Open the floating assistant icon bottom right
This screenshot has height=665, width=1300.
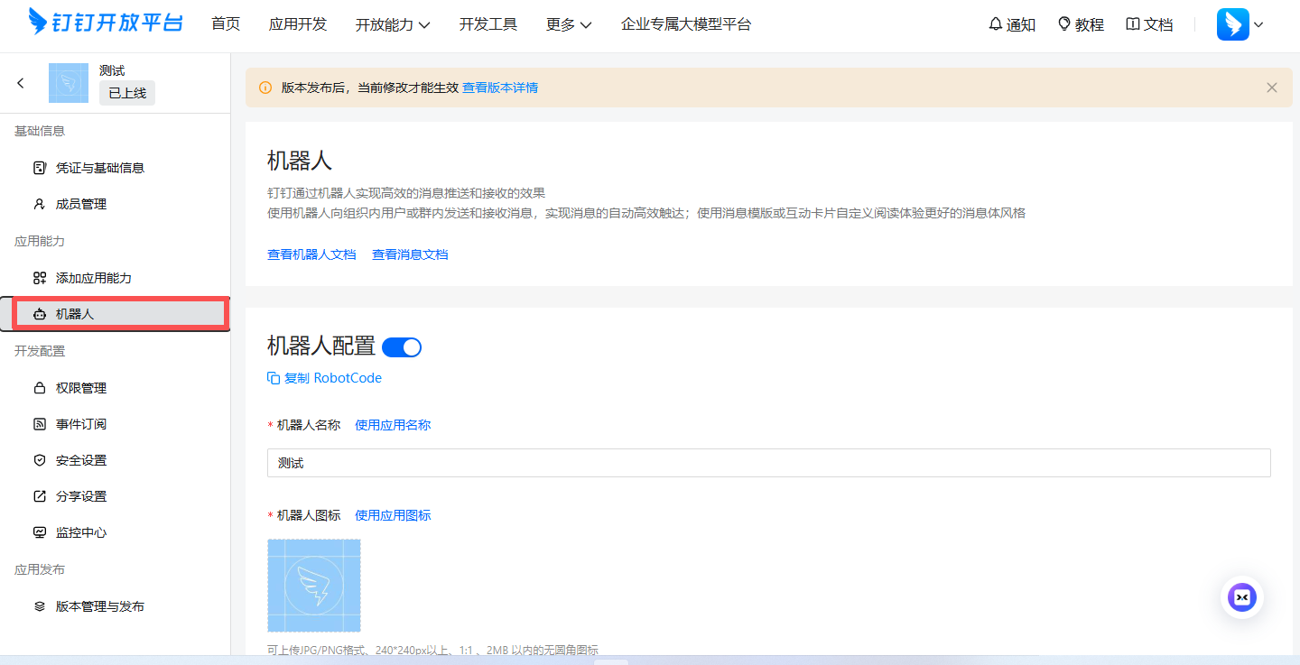(1241, 597)
